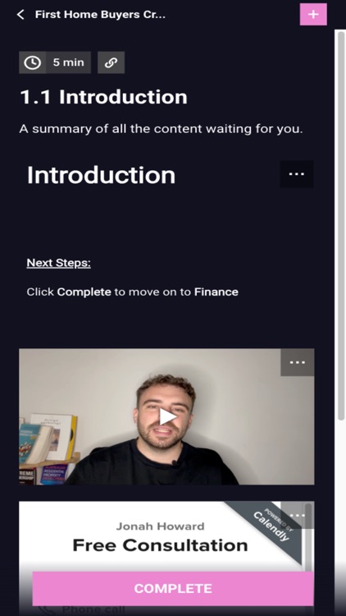This screenshot has width=346, height=616.
Task: Click the Jonah Howard name text
Action: point(160,526)
